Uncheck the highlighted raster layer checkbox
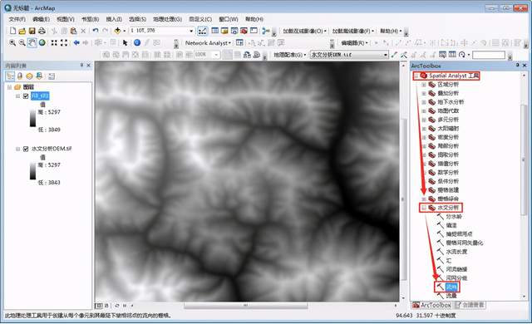 click(x=26, y=96)
